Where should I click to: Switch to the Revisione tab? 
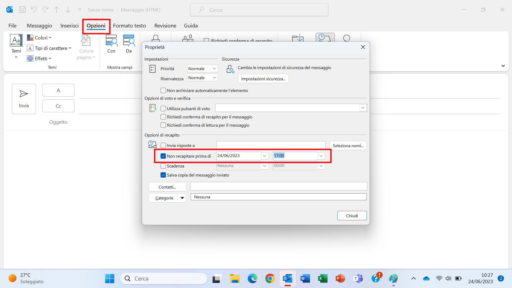pos(165,26)
